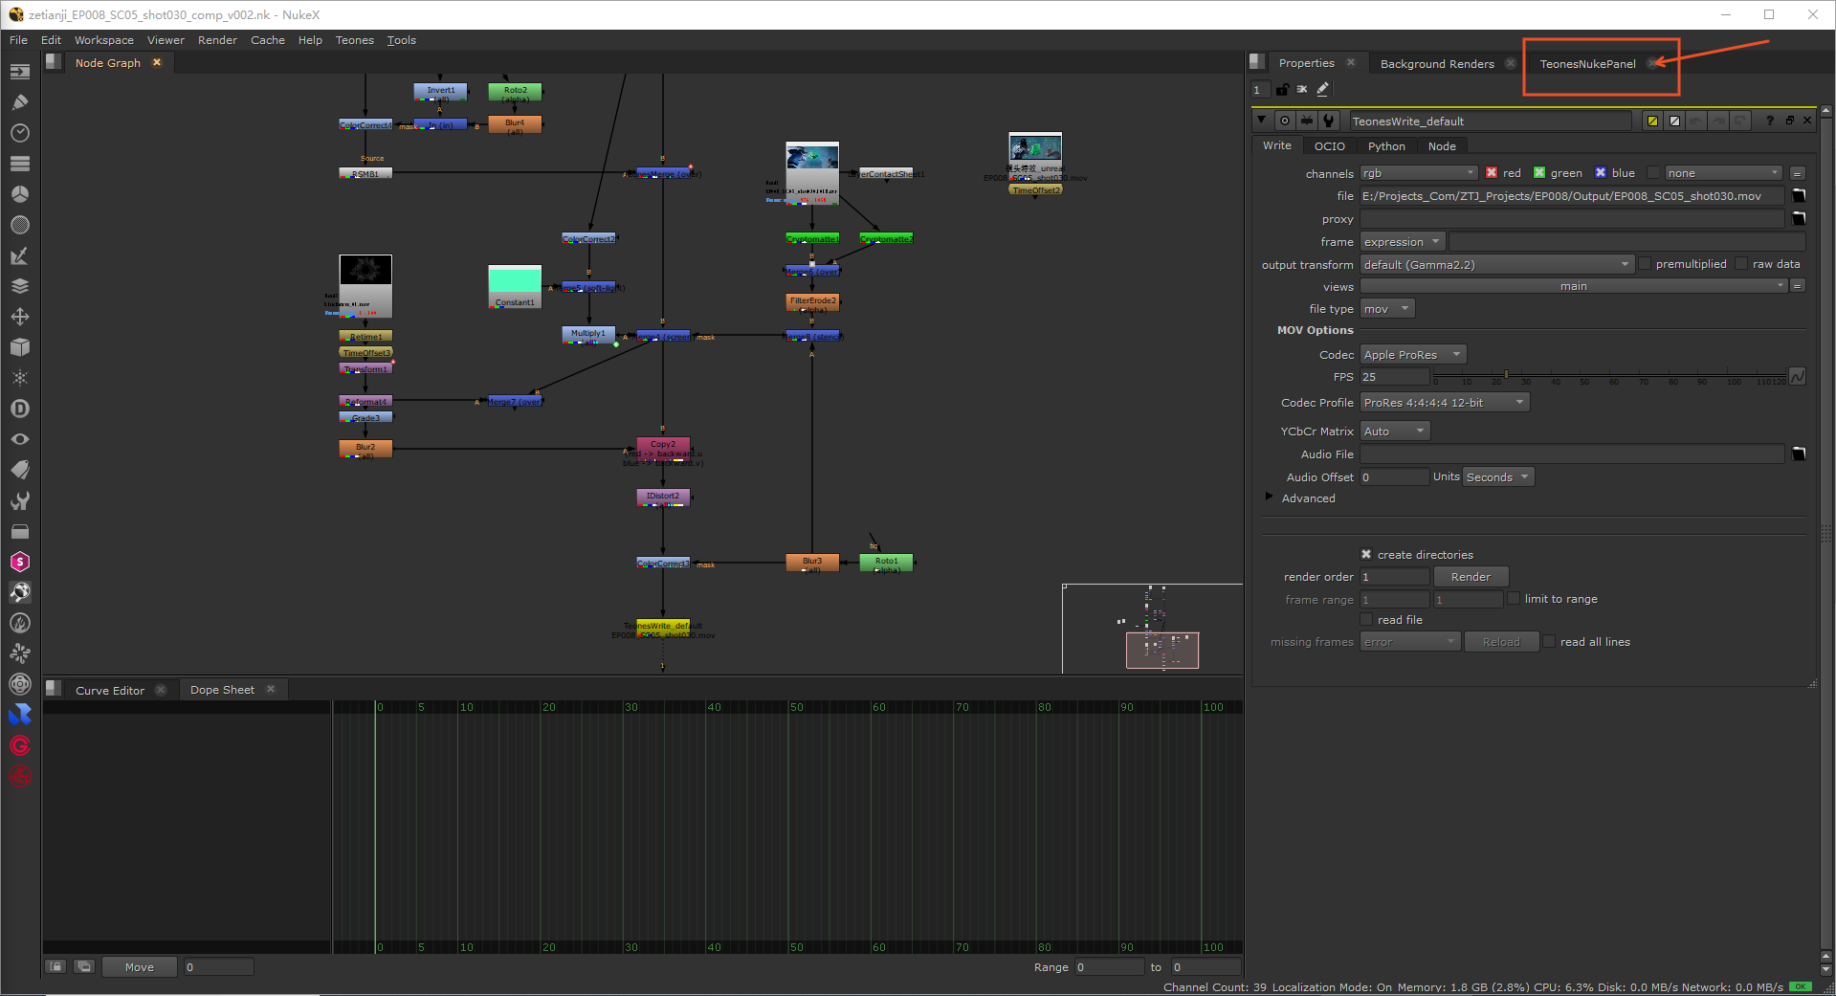Open the 3D nodes cube icon

pyautogui.click(x=19, y=347)
